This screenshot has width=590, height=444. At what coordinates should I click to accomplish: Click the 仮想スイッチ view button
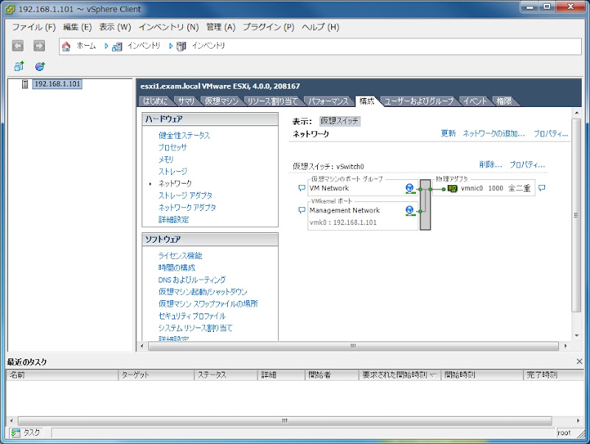[x=339, y=121]
